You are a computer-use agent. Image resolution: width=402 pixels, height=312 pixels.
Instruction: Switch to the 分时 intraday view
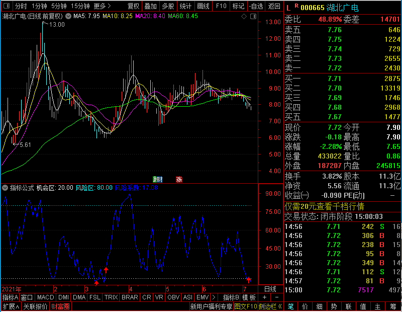point(21,6)
